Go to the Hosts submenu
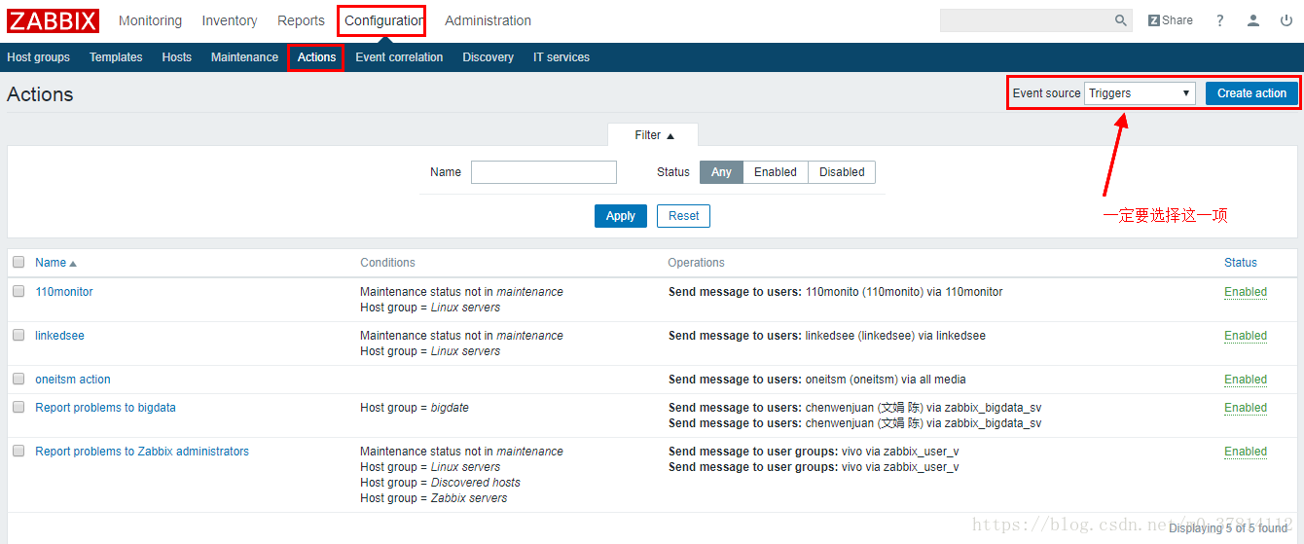The image size is (1304, 544). pos(176,57)
